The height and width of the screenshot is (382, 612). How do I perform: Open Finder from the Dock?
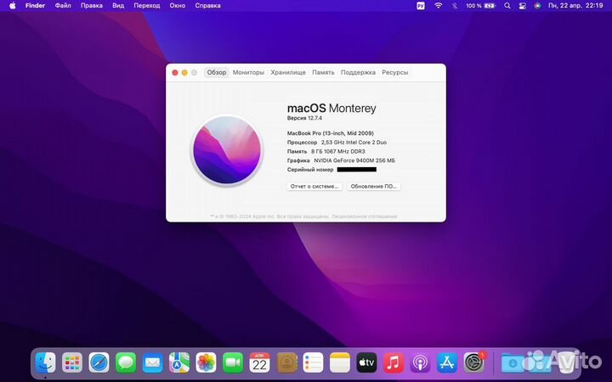pos(46,362)
